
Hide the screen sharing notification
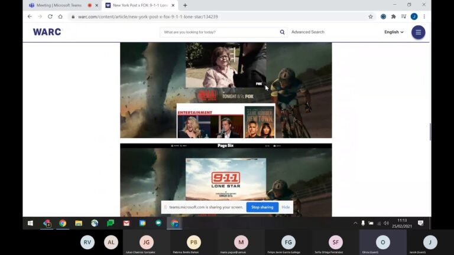(286, 207)
